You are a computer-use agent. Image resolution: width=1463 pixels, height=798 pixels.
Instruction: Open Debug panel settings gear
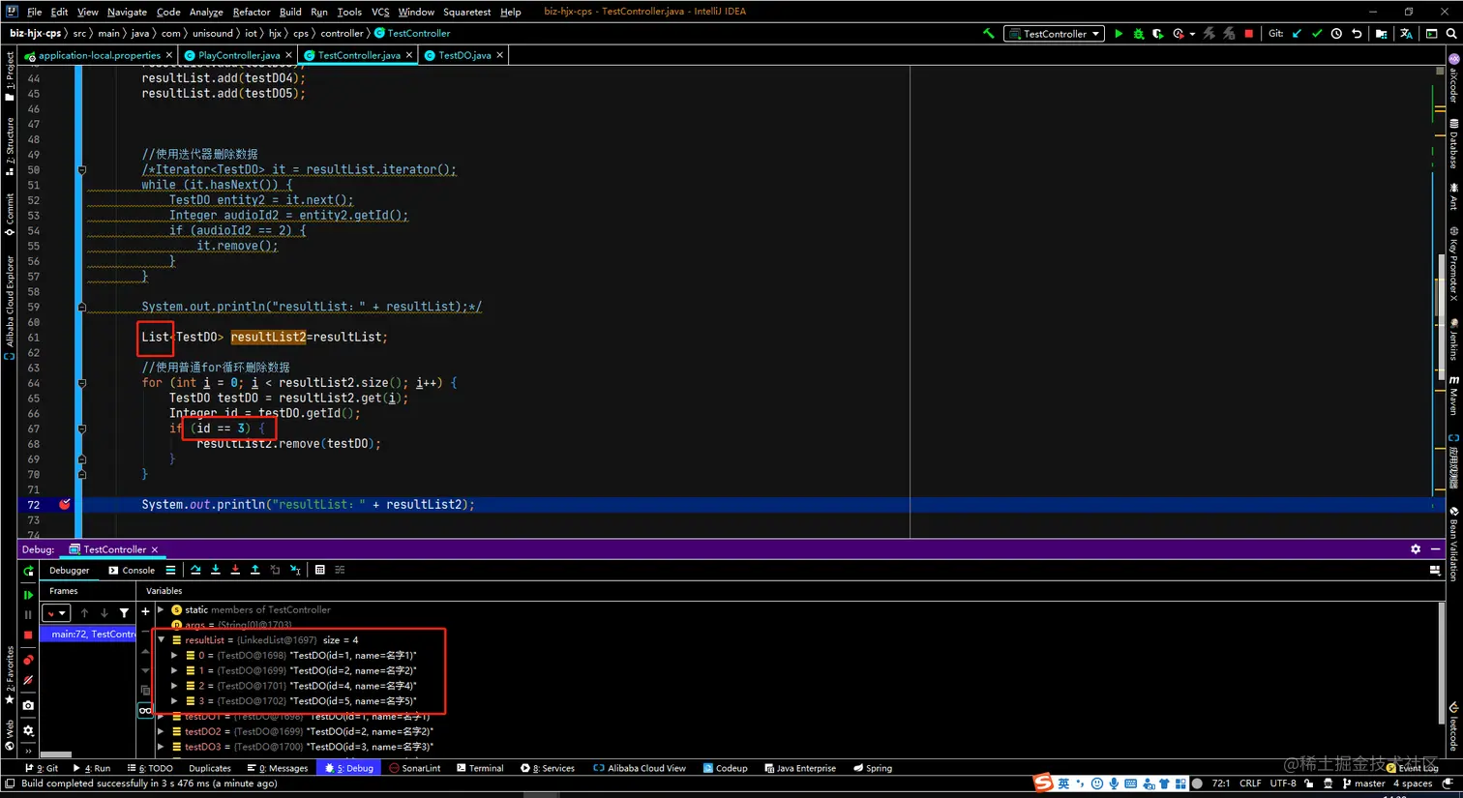pyautogui.click(x=1416, y=549)
